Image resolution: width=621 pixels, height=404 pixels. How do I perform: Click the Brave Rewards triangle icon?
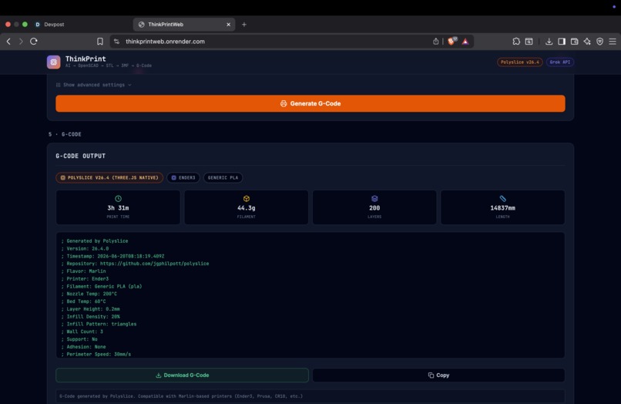[x=465, y=41]
